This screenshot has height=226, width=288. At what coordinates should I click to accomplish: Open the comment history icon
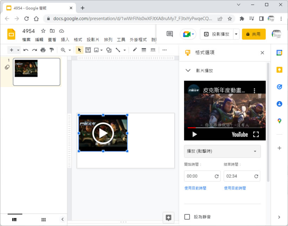pos(170,34)
